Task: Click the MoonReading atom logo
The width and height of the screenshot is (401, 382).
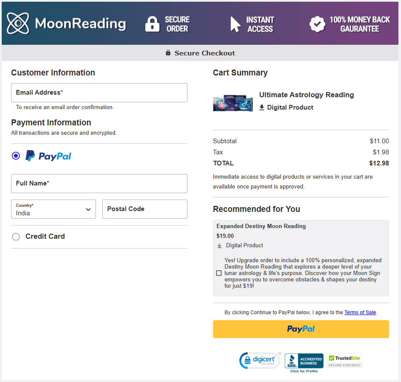Action: click(x=18, y=23)
